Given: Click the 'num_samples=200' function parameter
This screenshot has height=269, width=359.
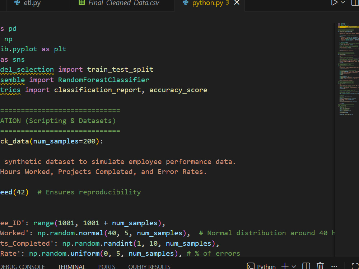Looking at the screenshot, I should tap(64, 141).
